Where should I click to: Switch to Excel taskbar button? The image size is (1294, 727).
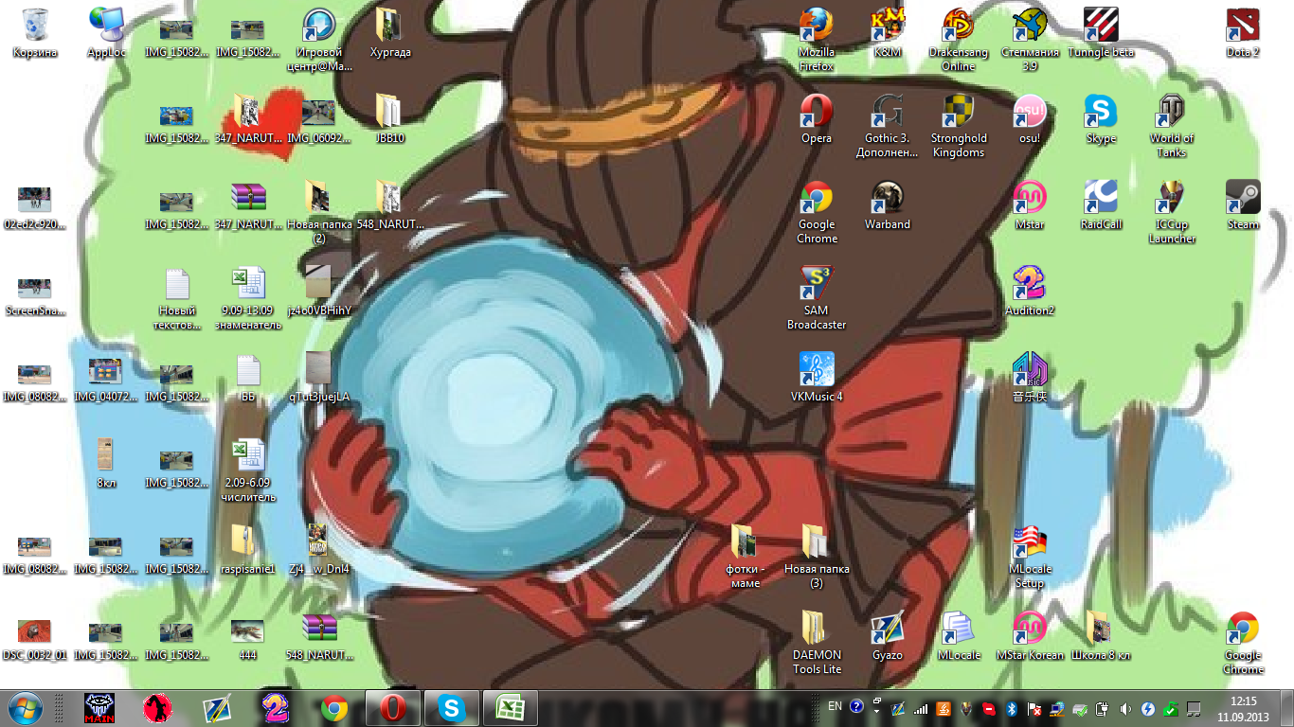tap(510, 708)
